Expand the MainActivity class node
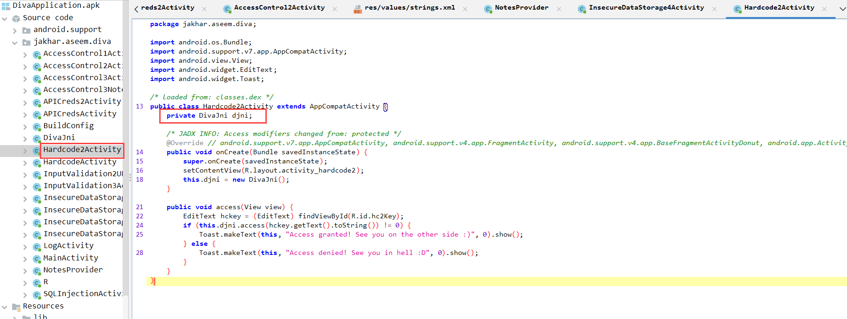This screenshot has width=847, height=319. coord(25,259)
